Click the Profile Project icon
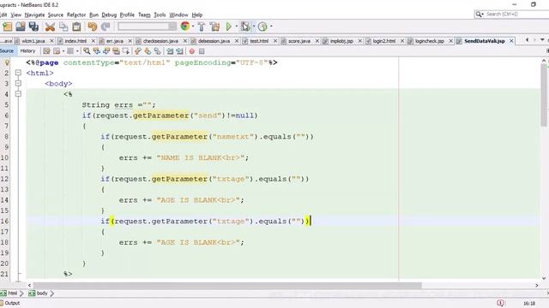 point(262,27)
